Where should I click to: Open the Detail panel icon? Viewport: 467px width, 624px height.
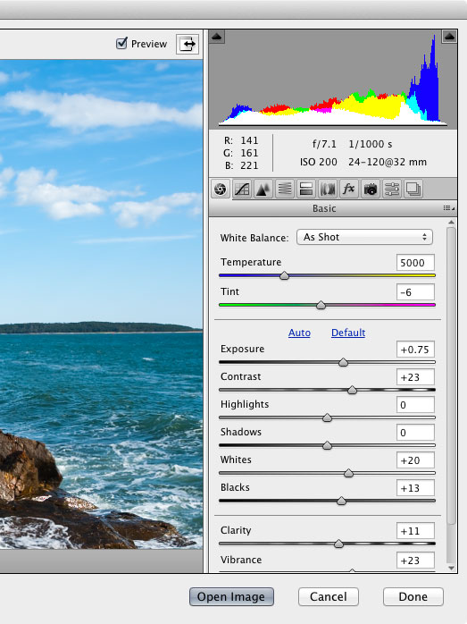(x=263, y=189)
